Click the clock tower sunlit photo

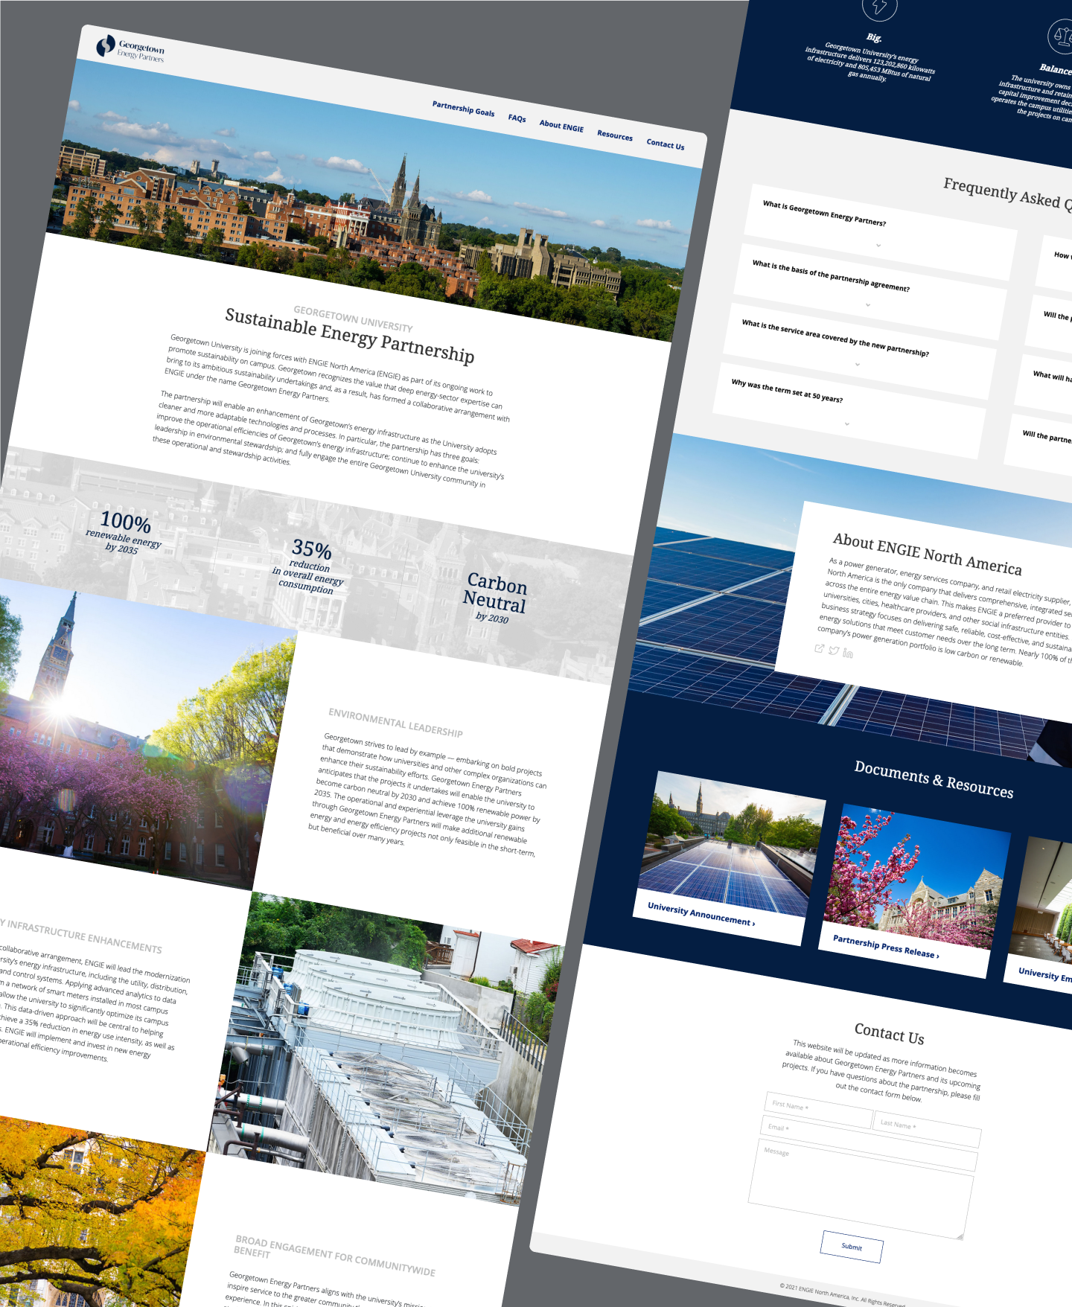click(x=141, y=733)
